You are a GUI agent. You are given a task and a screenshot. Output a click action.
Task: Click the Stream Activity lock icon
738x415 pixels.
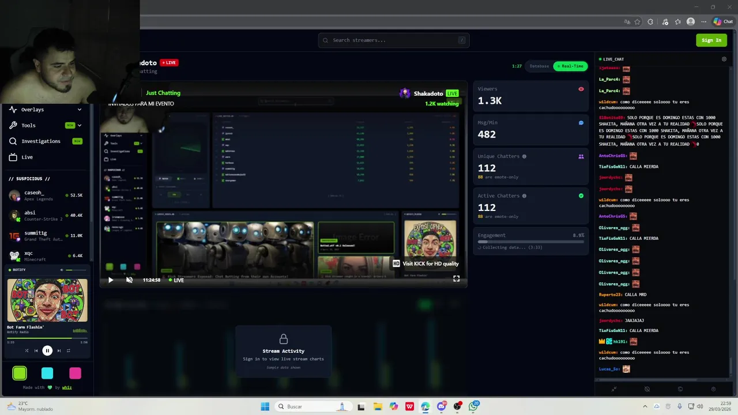[283, 339]
